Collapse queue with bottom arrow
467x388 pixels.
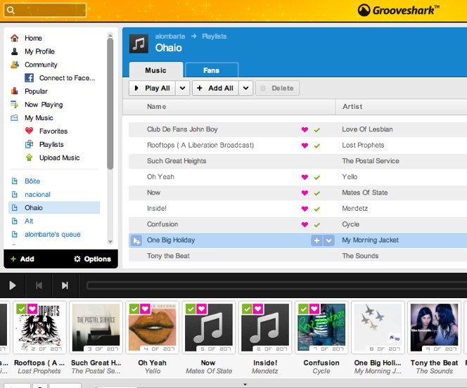(x=245, y=384)
